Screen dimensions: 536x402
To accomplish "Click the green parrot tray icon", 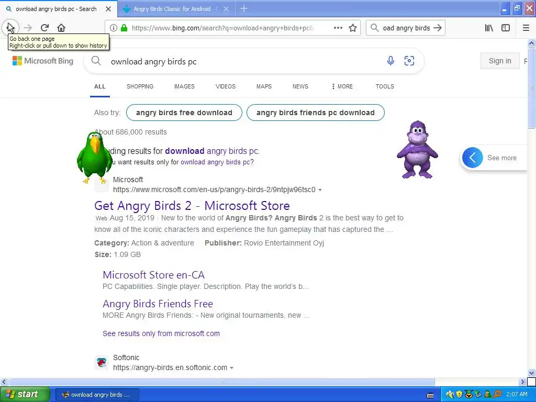I will point(488,395).
